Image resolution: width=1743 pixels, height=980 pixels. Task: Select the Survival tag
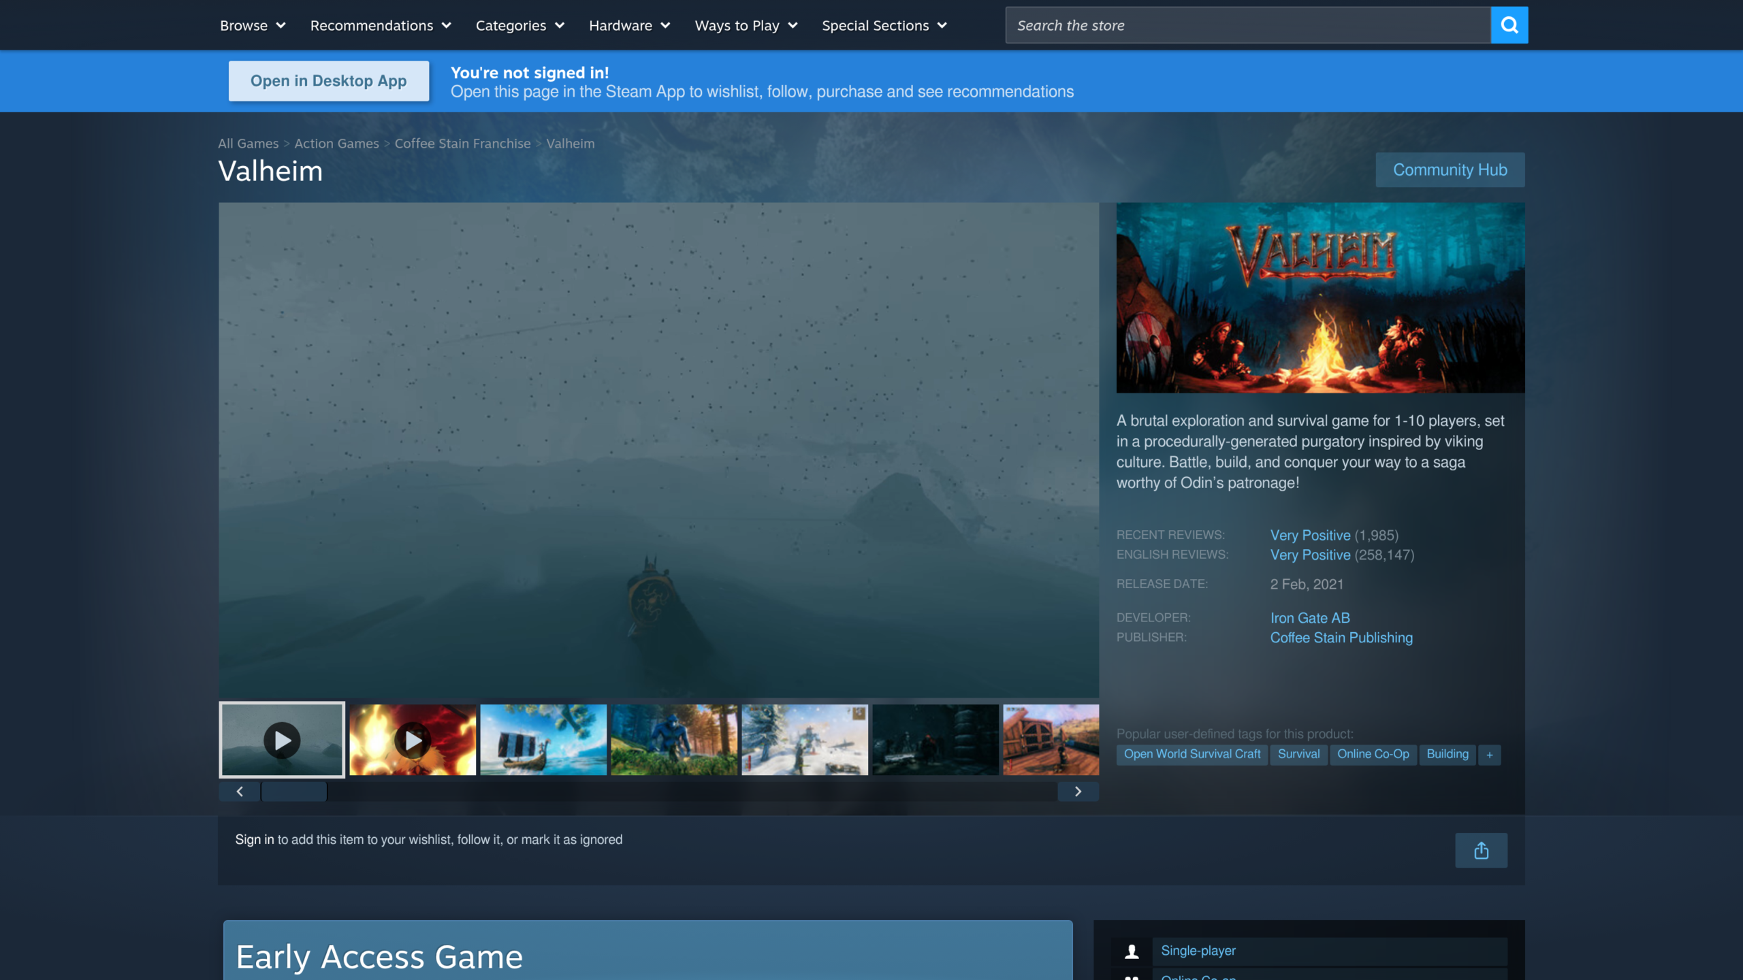(x=1298, y=754)
